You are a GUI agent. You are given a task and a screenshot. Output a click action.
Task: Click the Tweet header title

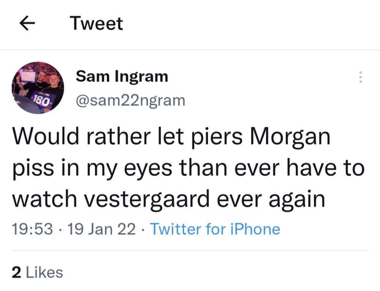[97, 24]
